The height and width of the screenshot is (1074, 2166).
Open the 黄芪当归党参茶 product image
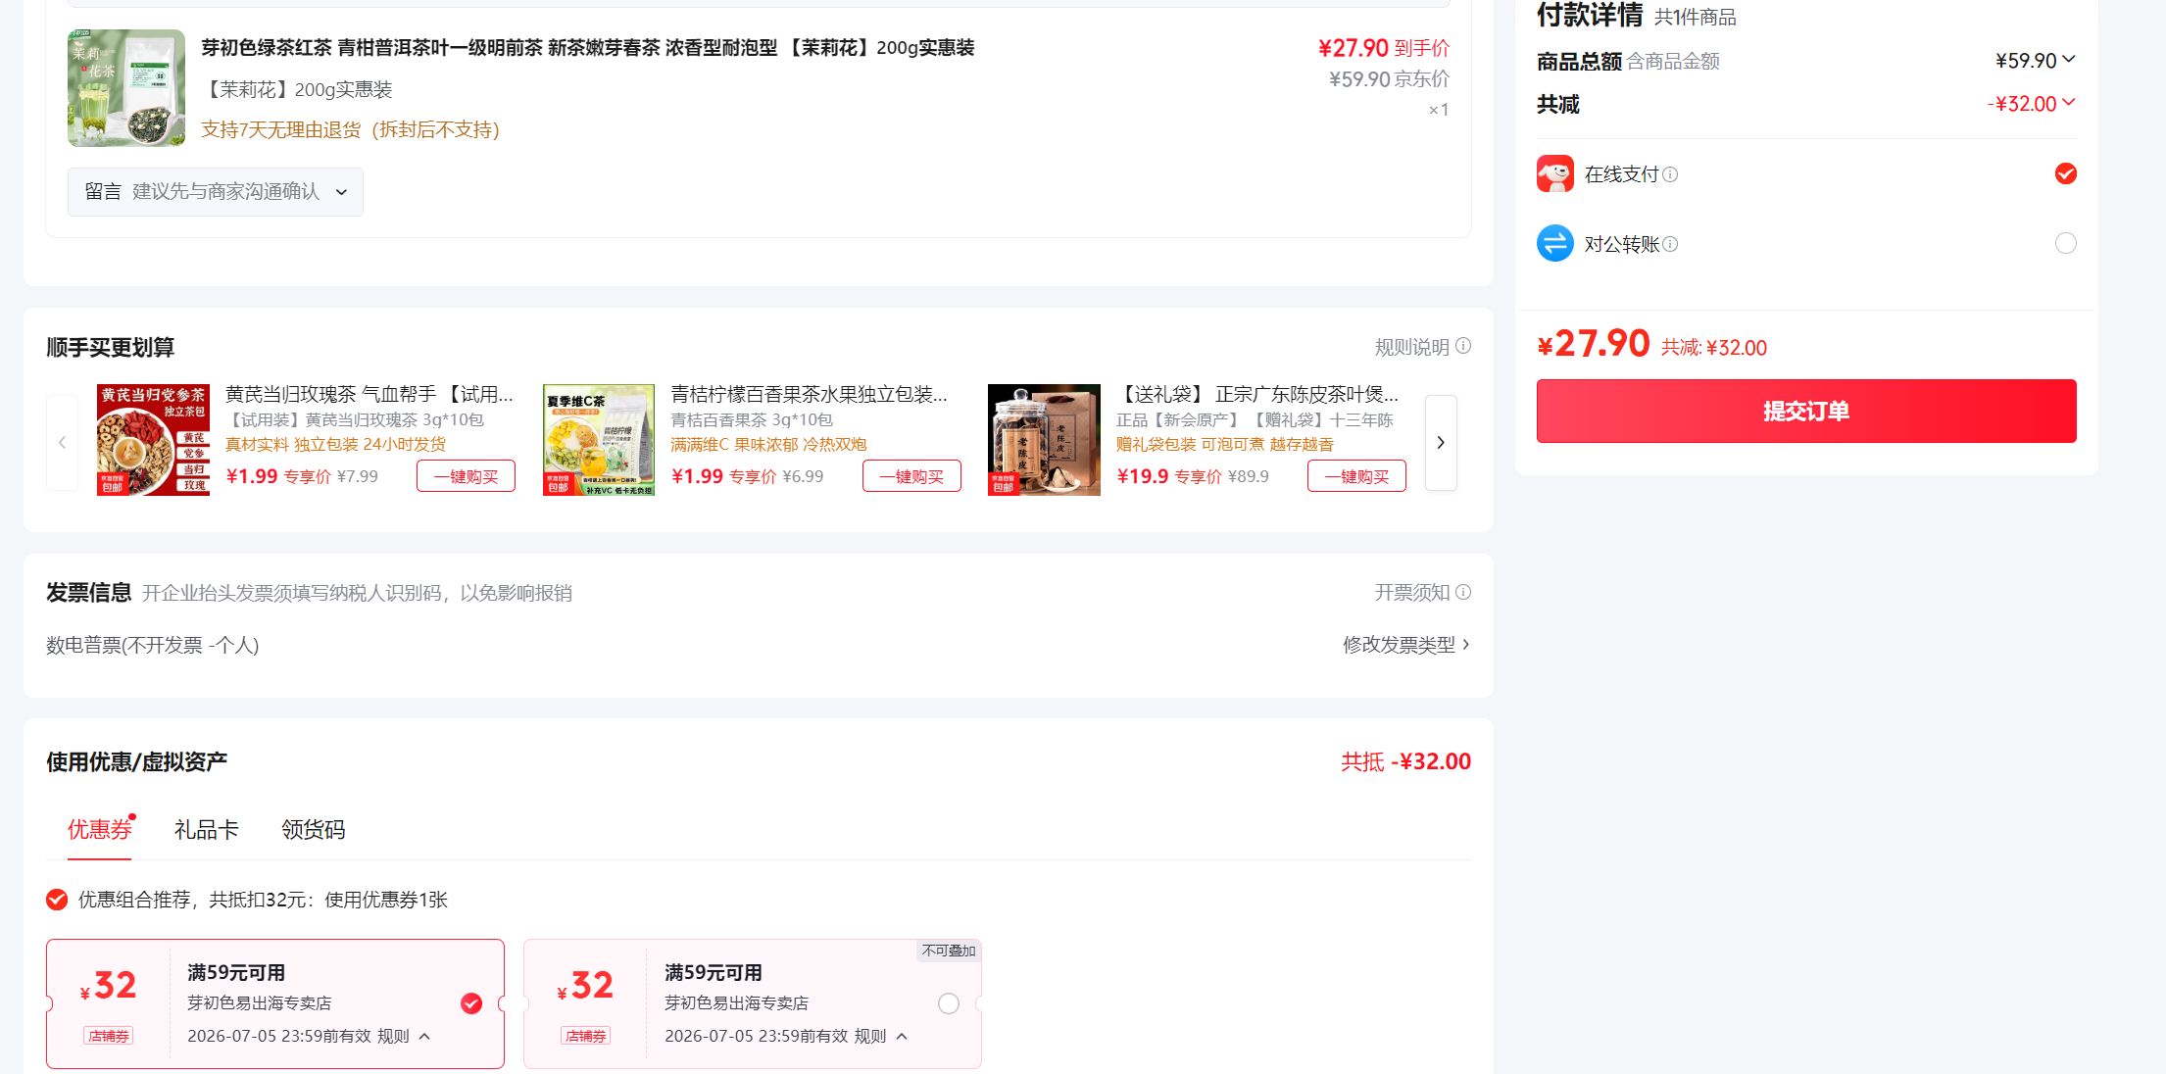pos(153,440)
